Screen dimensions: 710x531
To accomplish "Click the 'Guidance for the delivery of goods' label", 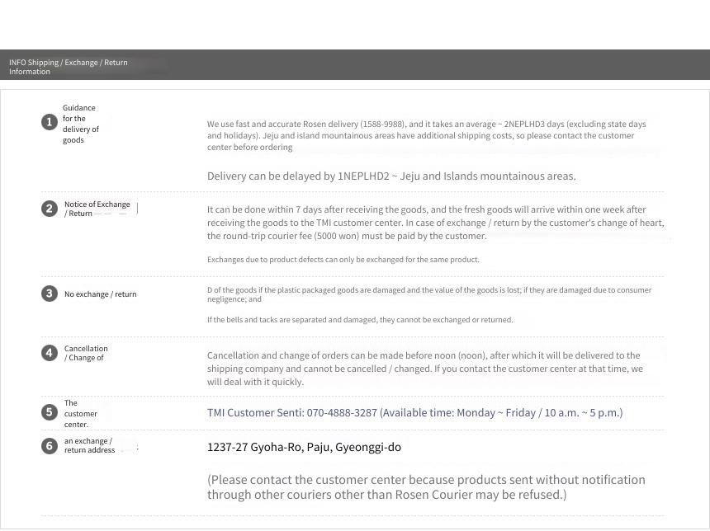I will pyautogui.click(x=81, y=124).
